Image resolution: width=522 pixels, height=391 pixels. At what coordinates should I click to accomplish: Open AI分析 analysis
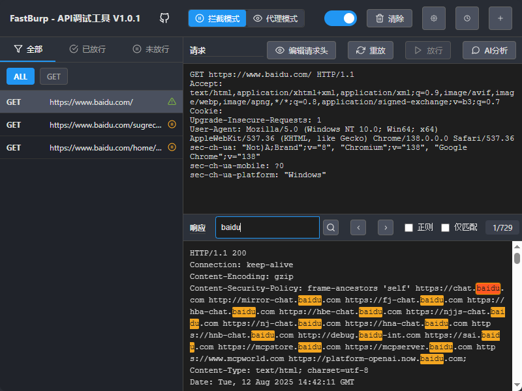pyautogui.click(x=489, y=50)
